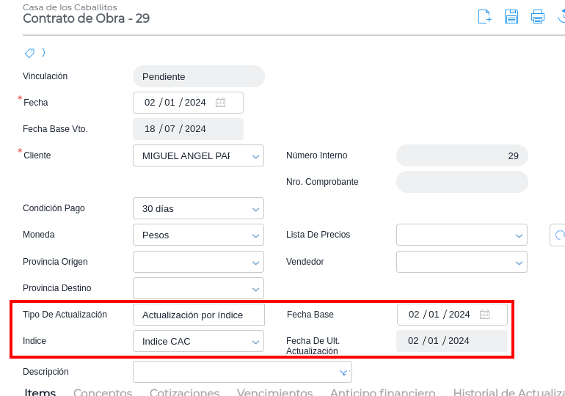Switch to the Conceptos tab

coord(103,392)
